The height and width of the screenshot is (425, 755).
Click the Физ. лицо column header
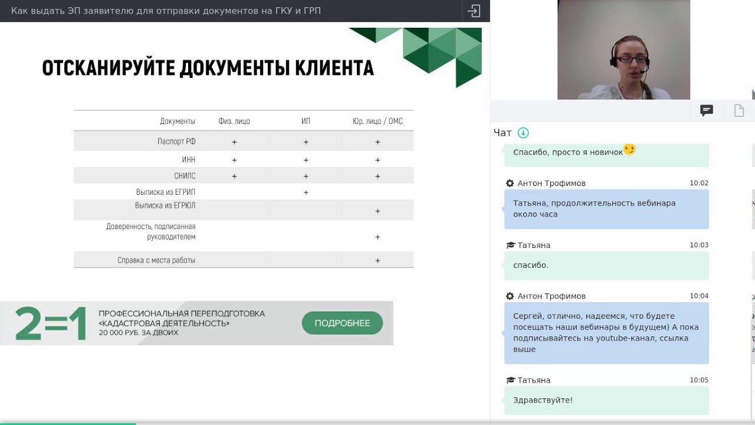click(x=234, y=121)
